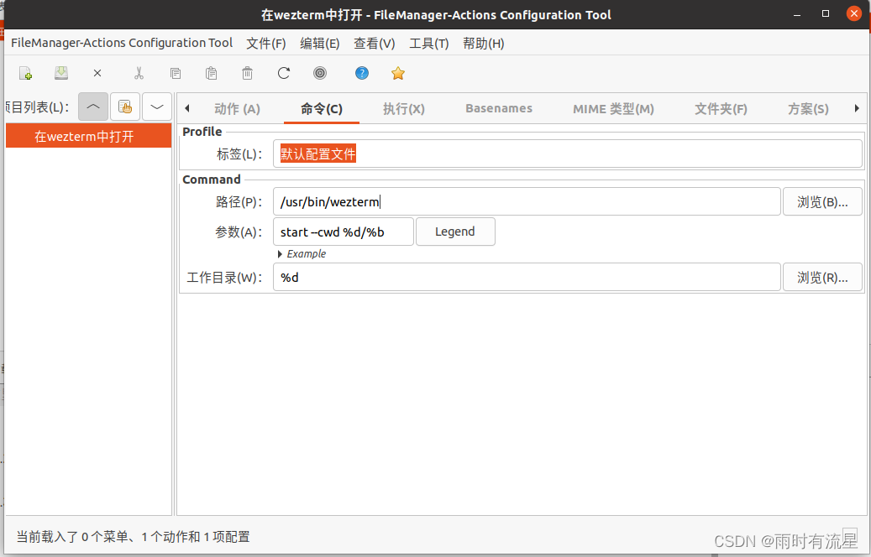Image resolution: width=871 pixels, height=557 pixels.
Task: Click 浏览(B)... to browse for a path
Action: (822, 201)
